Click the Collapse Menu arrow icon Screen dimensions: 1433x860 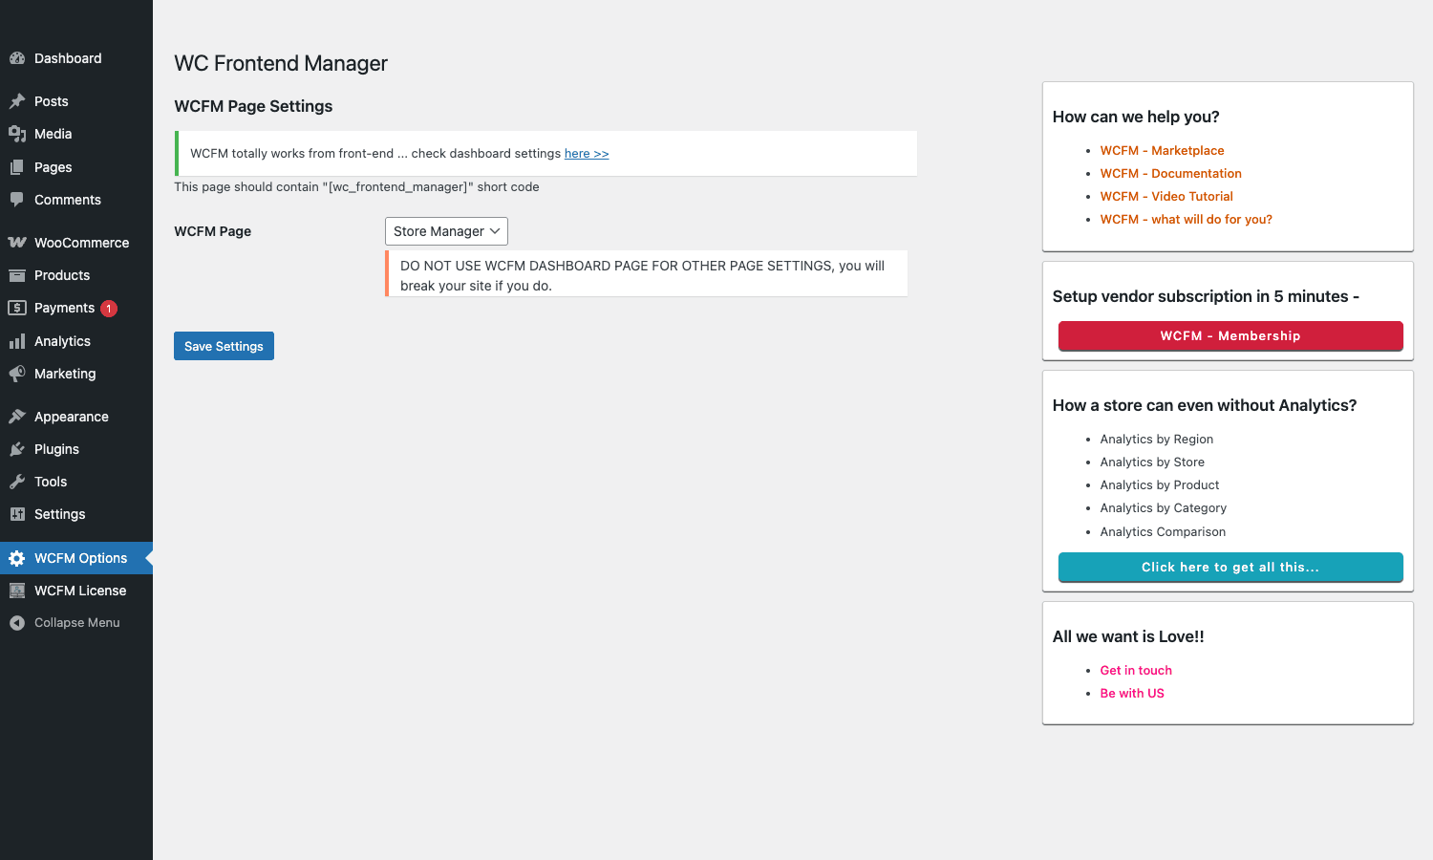(x=17, y=623)
